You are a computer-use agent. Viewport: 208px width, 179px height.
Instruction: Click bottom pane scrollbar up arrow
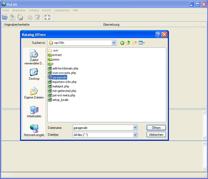point(204,144)
